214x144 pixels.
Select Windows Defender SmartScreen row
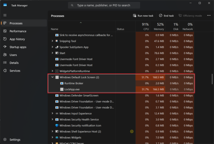[x=121, y=95]
